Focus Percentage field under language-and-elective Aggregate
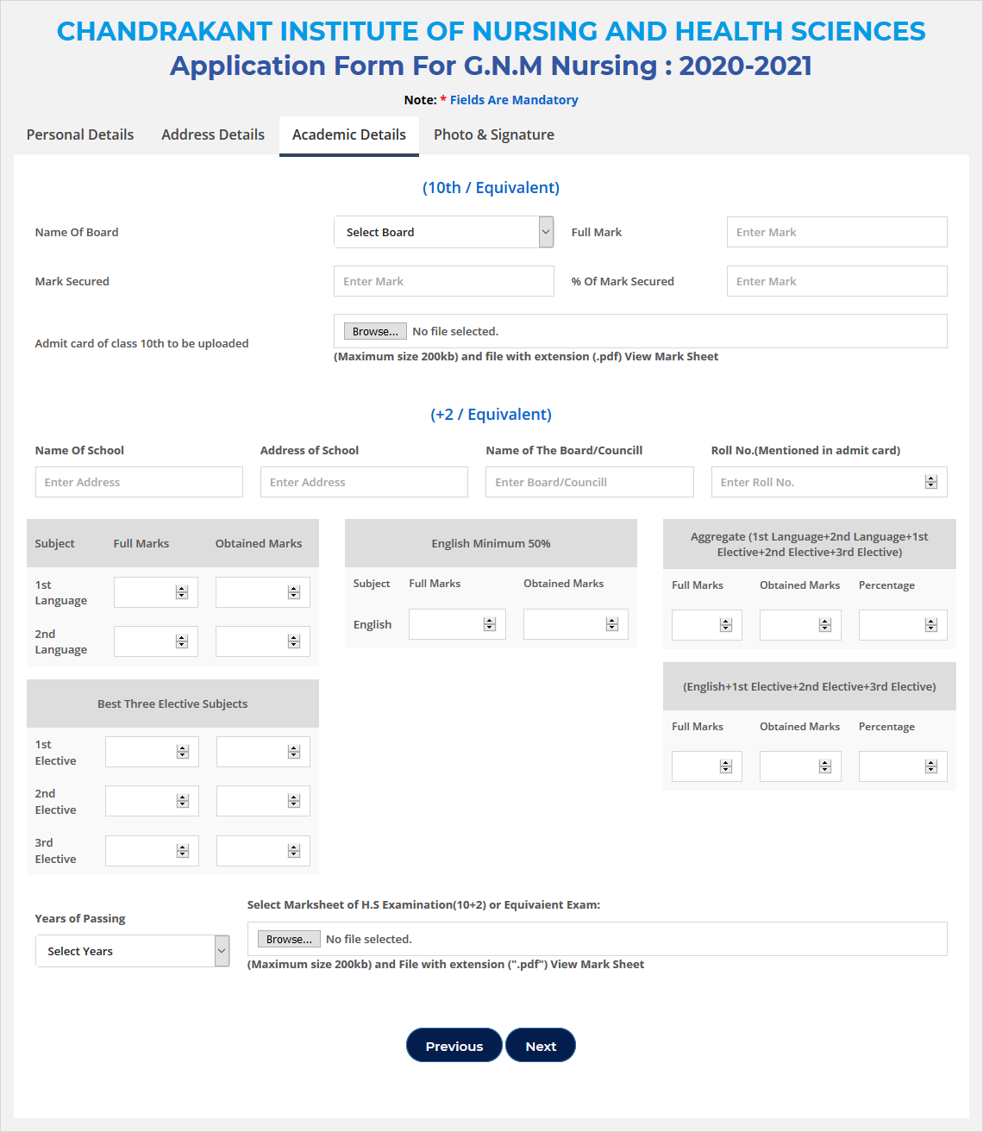983x1132 pixels. 903,625
